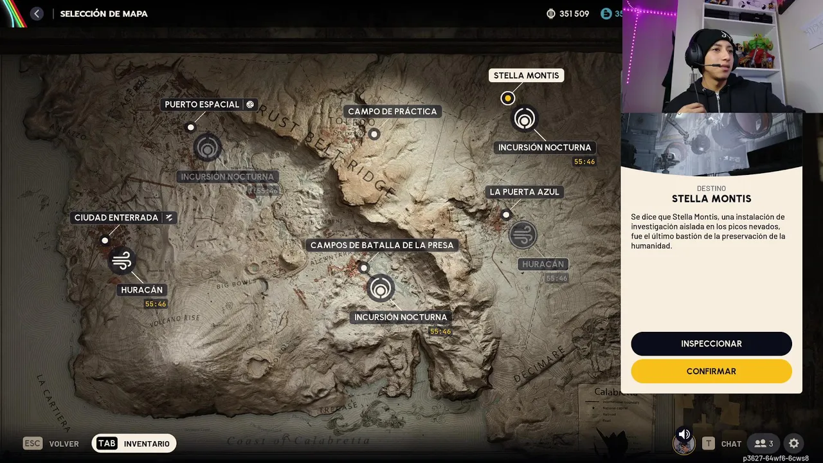The height and width of the screenshot is (463, 823).
Task: Open Inventario via the TAB button
Action: [x=134, y=444]
